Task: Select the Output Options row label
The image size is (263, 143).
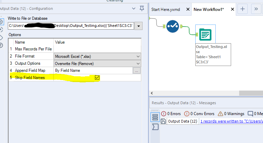Action: (x=28, y=63)
